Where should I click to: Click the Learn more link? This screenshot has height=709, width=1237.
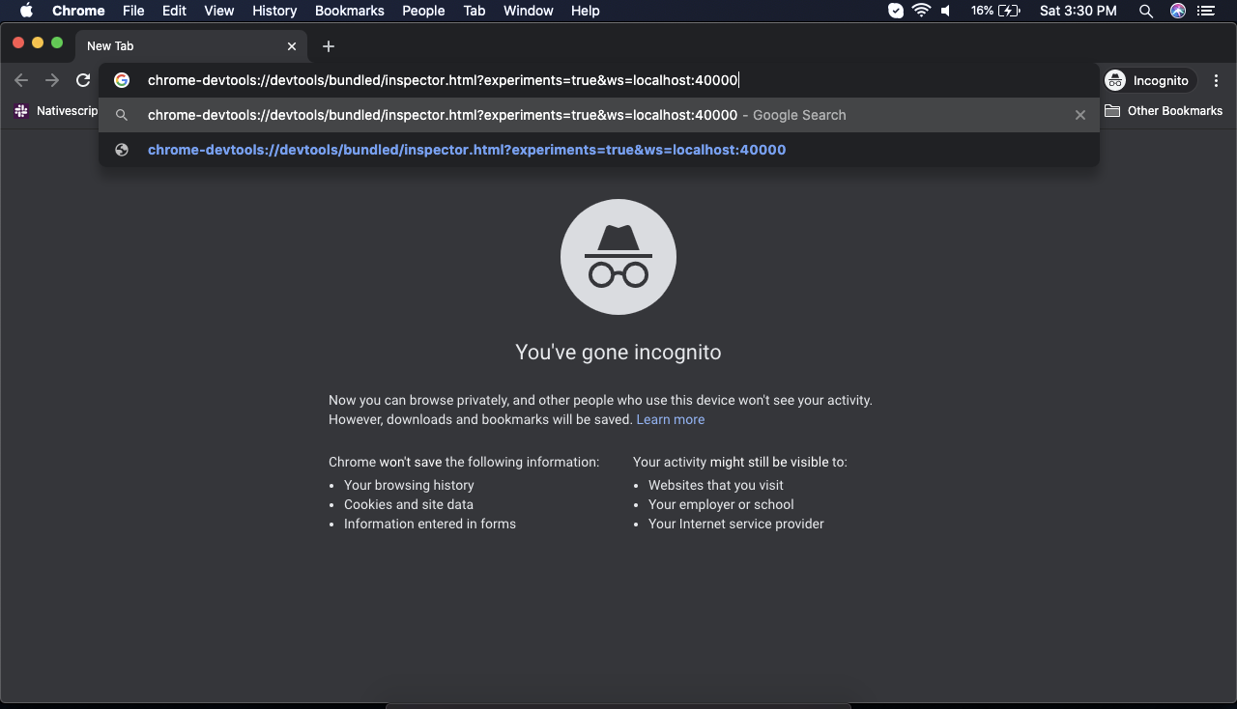670,419
